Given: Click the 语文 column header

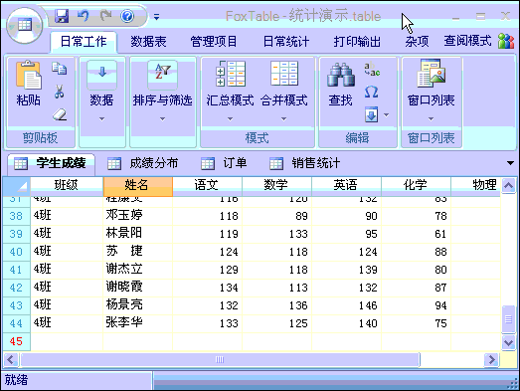Looking at the screenshot, I should [x=207, y=185].
